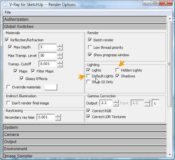Viewport: 175px width, 160px height.
Task: Expand the Authorization rollout
Action: point(85,19)
